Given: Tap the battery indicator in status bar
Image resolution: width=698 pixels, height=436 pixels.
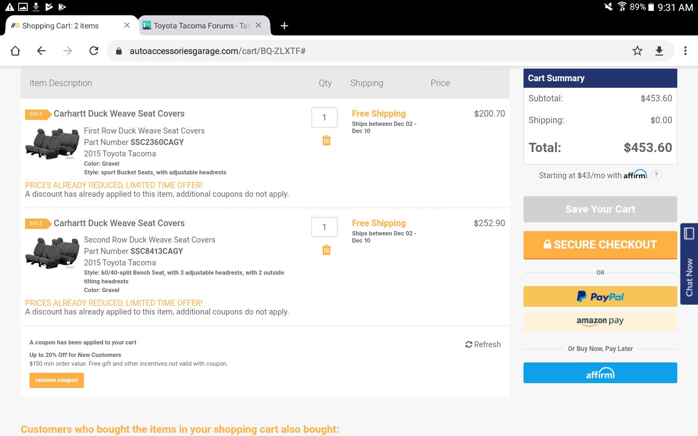Looking at the screenshot, I should click(x=651, y=7).
